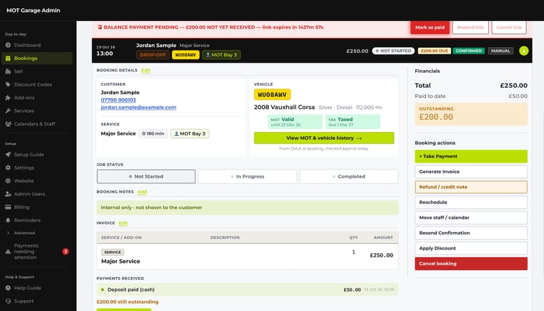The width and height of the screenshot is (544, 311).
Task: Click the Deposit paid (cash) row
Action: [248, 289]
